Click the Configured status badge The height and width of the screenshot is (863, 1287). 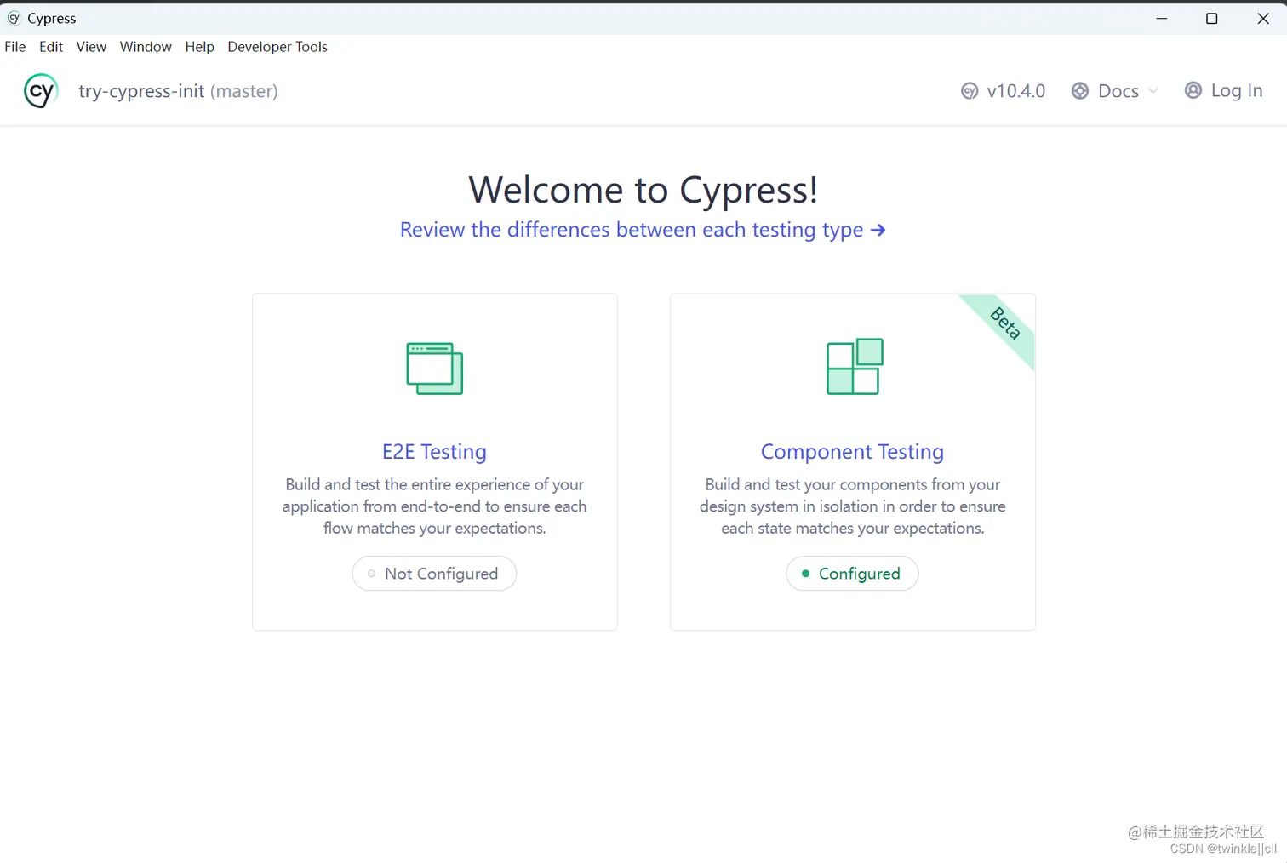click(x=852, y=574)
